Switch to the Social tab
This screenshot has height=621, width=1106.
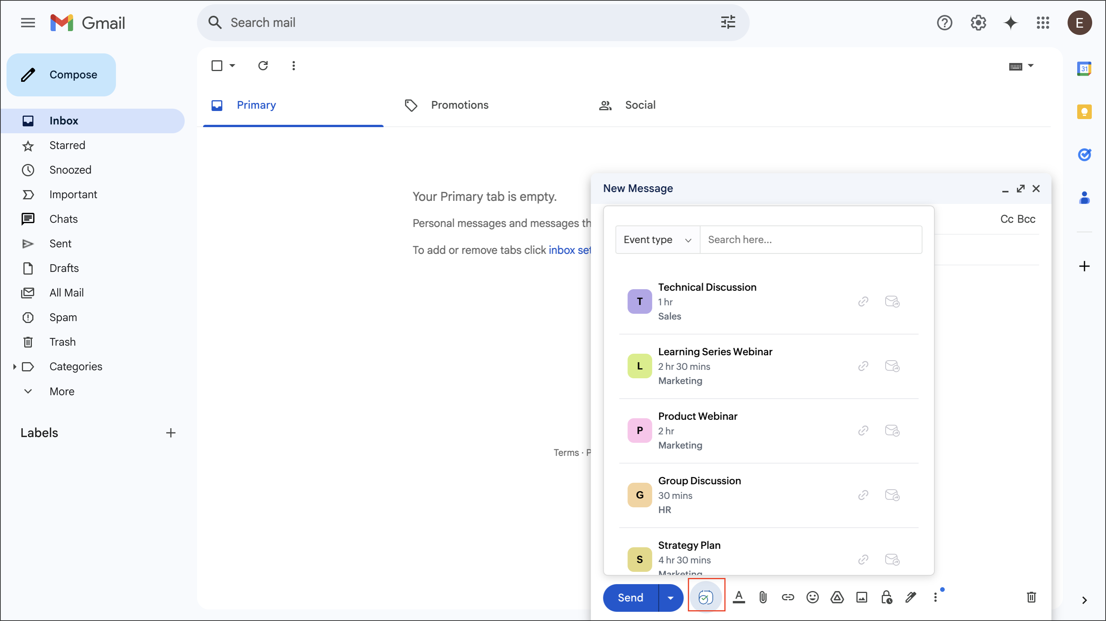pyautogui.click(x=640, y=105)
